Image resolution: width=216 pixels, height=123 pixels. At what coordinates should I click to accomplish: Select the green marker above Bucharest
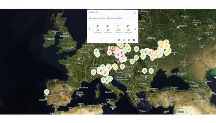pos(144,71)
